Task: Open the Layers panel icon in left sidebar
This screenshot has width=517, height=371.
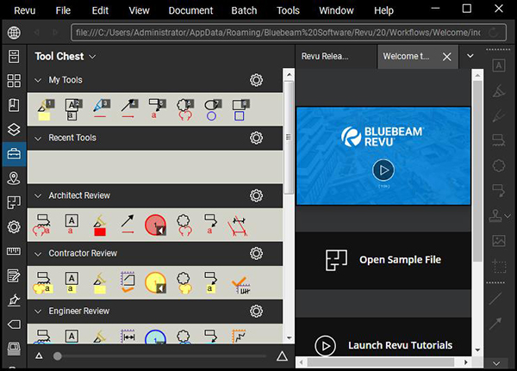Action: (x=14, y=129)
